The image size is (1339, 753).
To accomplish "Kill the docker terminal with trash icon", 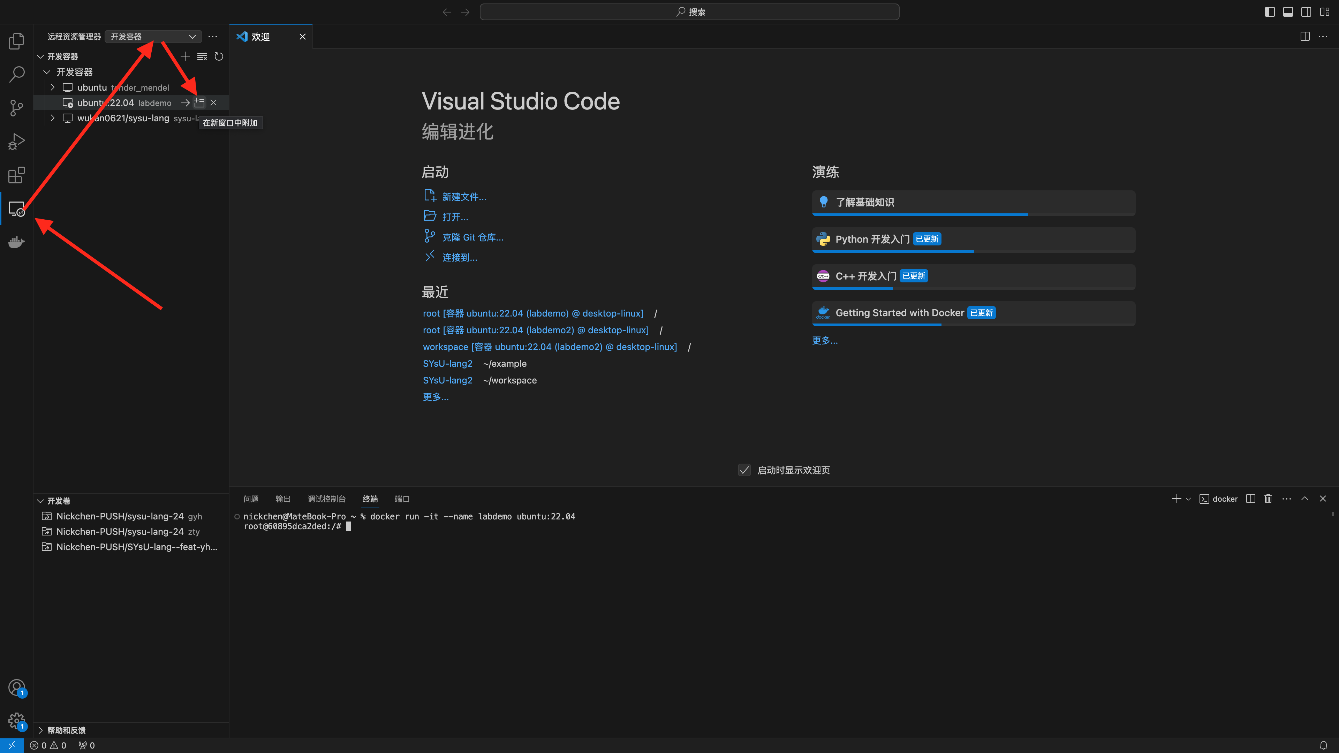I will click(1268, 499).
